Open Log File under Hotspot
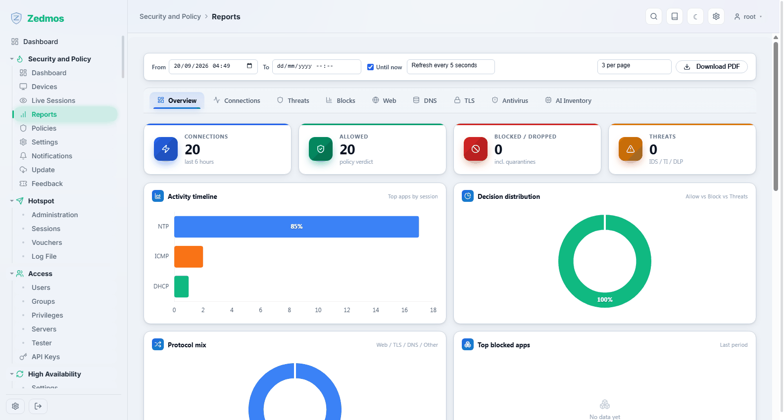 pyautogui.click(x=44, y=256)
